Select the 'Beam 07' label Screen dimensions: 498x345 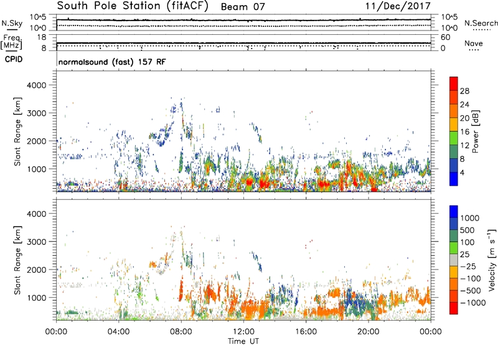(x=243, y=7)
